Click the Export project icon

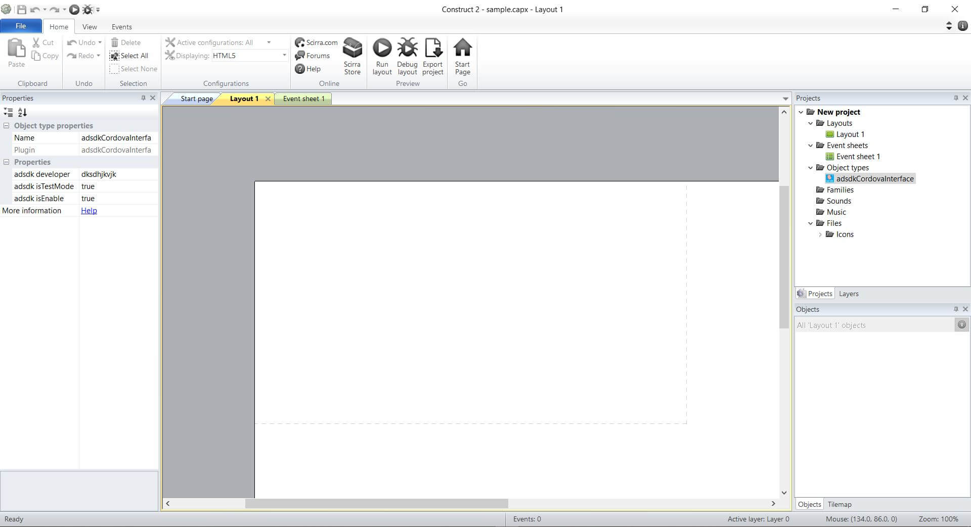click(x=433, y=47)
